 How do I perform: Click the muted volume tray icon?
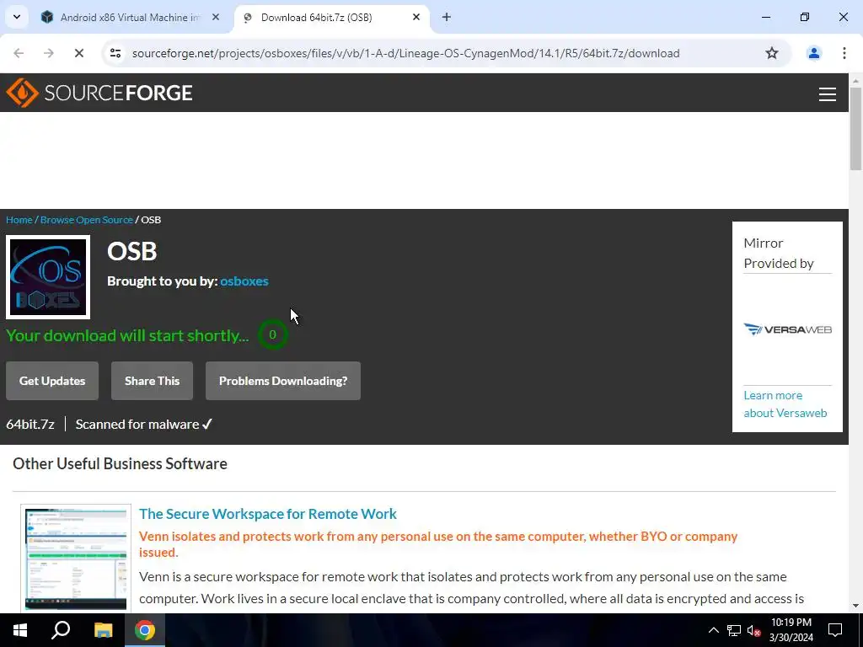coord(754,630)
